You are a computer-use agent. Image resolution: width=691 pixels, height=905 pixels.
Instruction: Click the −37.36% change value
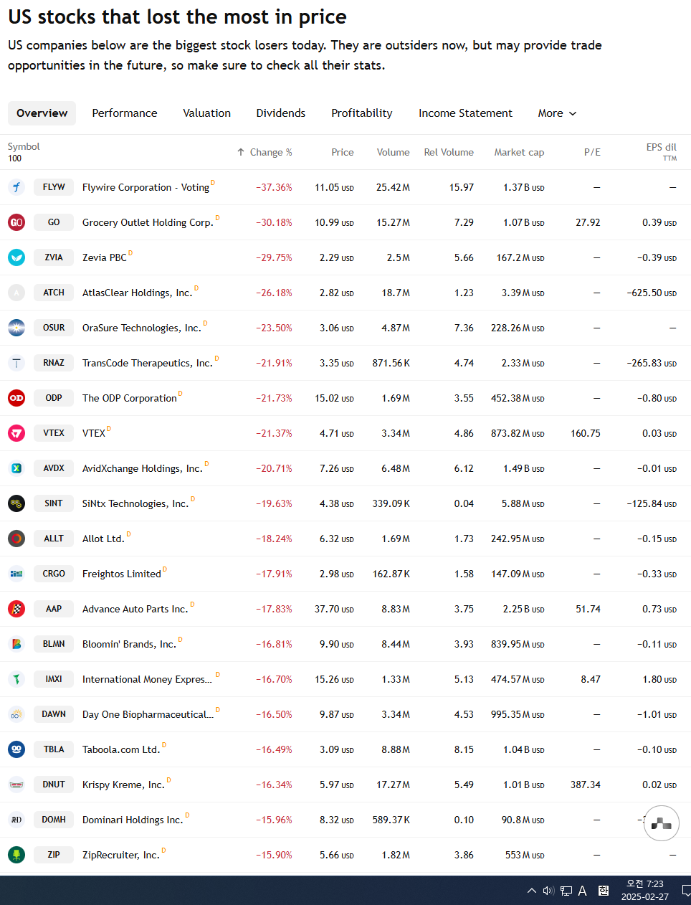coord(274,187)
